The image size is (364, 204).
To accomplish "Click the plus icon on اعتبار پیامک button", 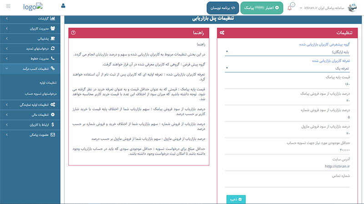I will coord(277,8).
